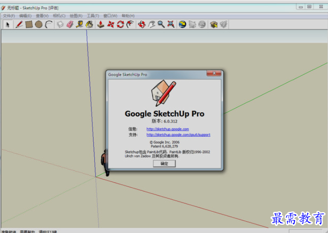This screenshot has width=328, height=233.
Task: Choose the Zoom magnifier tool
Action: coord(161,25)
